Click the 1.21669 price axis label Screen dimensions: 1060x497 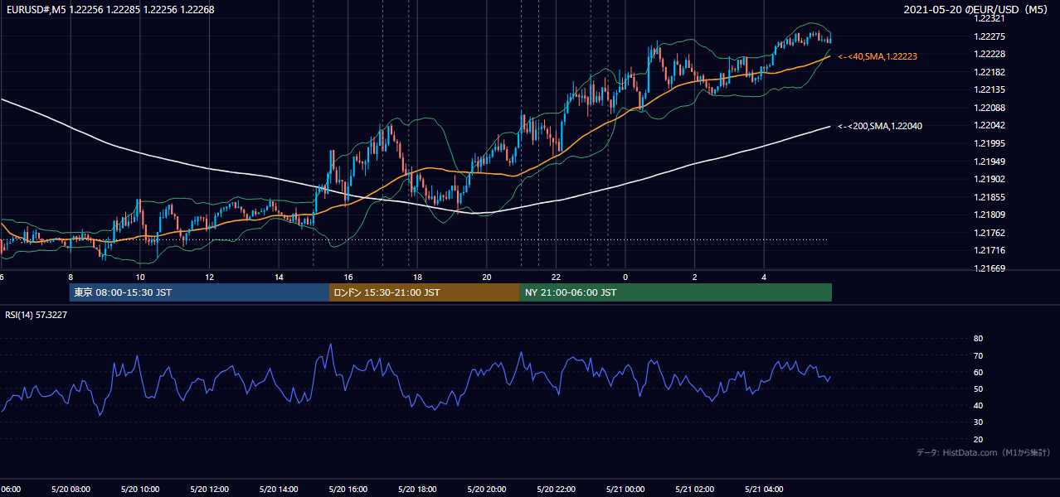pyautogui.click(x=989, y=268)
